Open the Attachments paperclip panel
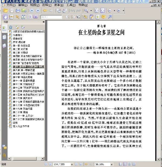 (4, 155)
